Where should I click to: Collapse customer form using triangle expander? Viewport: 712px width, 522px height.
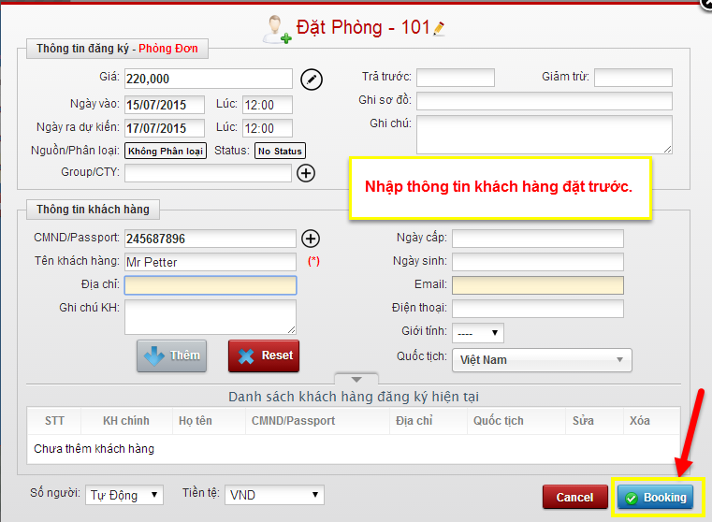[356, 379]
